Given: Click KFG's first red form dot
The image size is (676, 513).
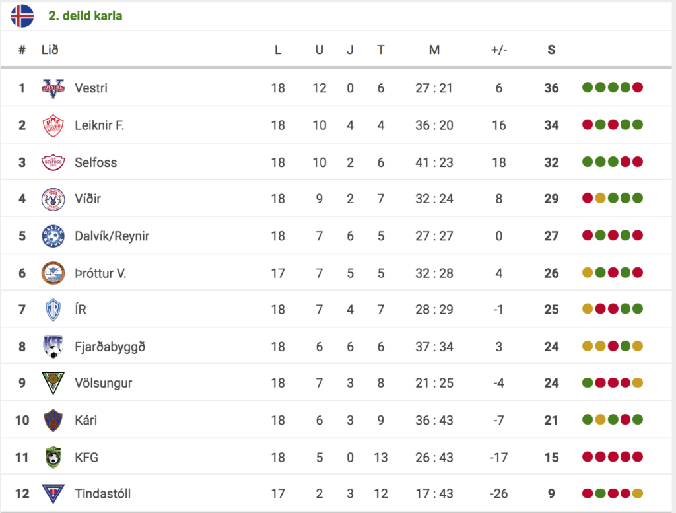Looking at the screenshot, I should (x=588, y=456).
